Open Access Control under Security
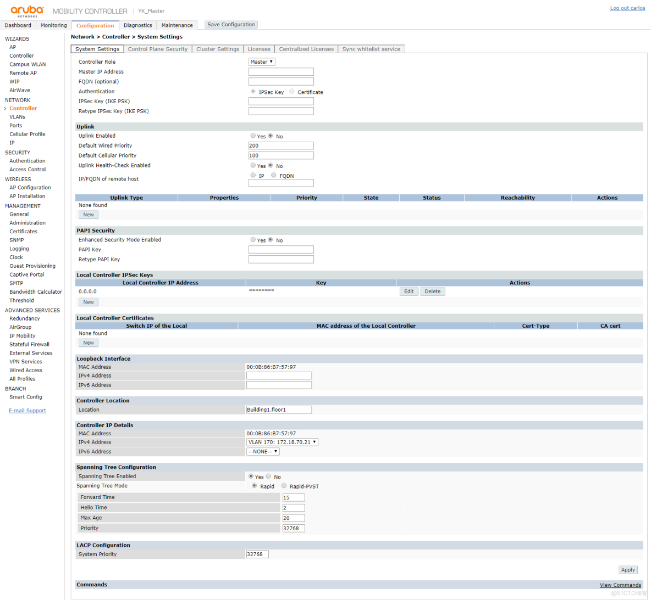 (x=28, y=170)
